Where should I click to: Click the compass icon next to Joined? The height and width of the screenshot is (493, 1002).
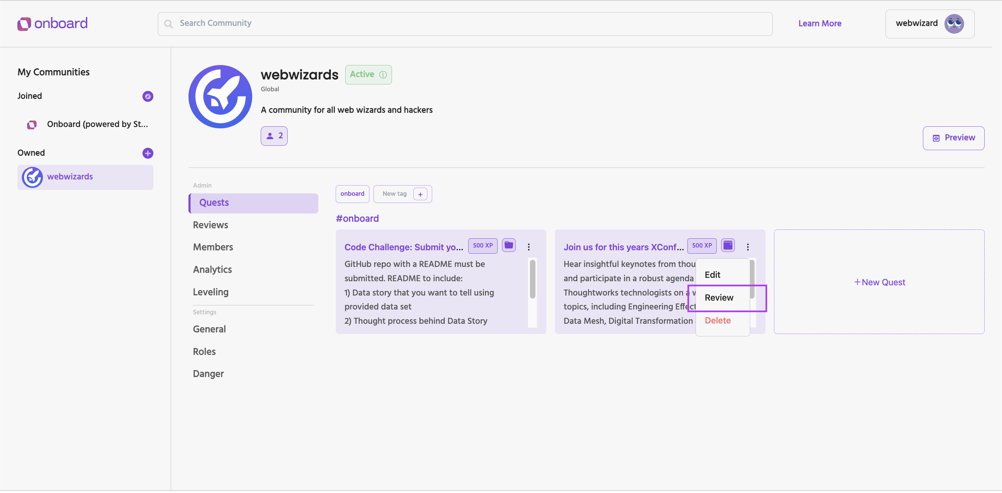148,96
